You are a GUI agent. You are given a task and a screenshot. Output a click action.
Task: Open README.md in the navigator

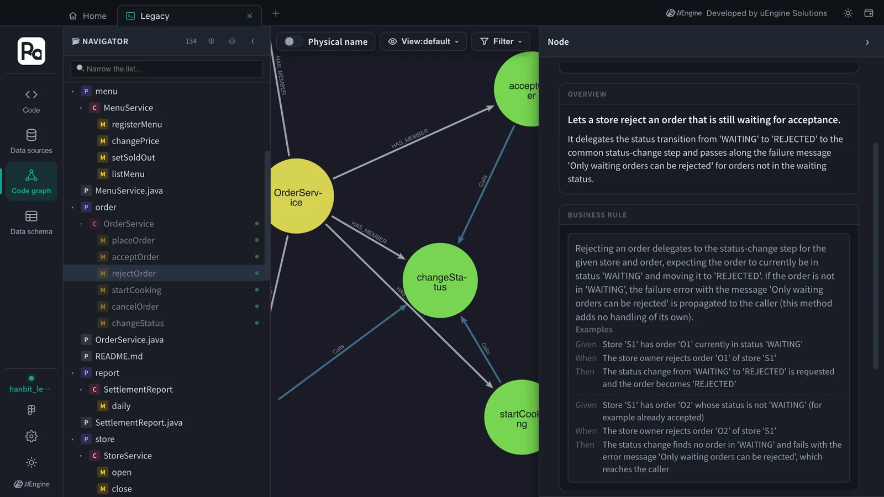point(119,356)
